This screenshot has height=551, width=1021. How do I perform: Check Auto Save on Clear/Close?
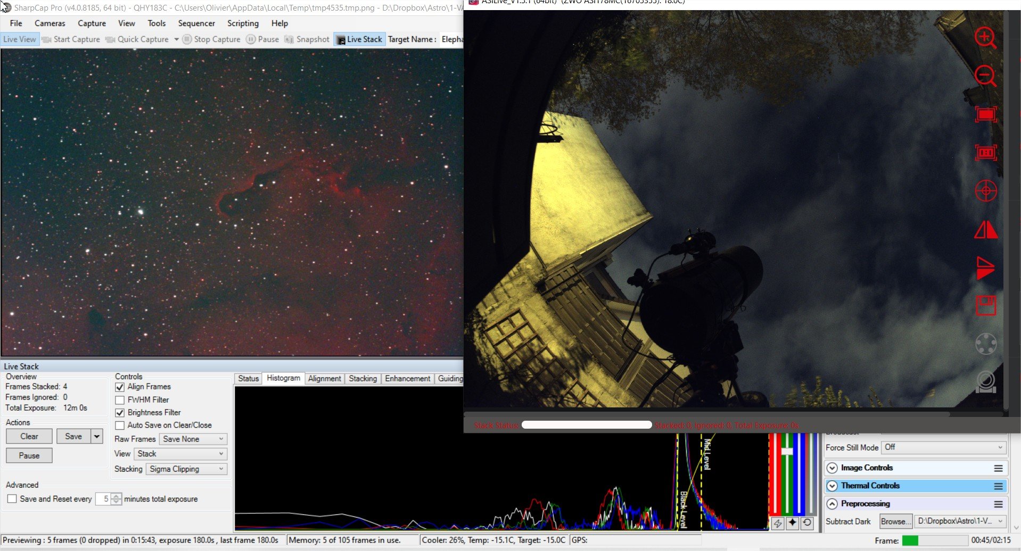[x=120, y=425]
